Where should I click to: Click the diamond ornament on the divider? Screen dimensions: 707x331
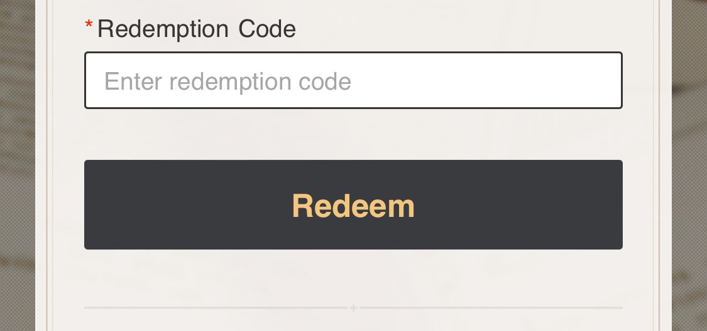pyautogui.click(x=353, y=308)
